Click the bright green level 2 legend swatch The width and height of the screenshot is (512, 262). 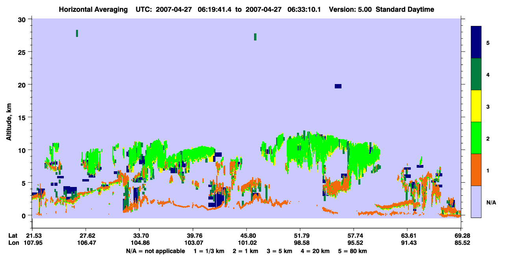476,137
